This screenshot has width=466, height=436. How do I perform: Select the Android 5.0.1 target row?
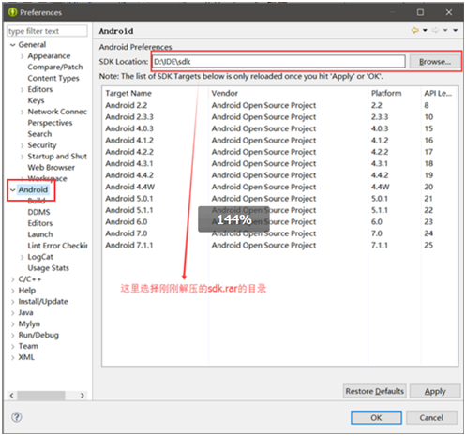point(280,198)
